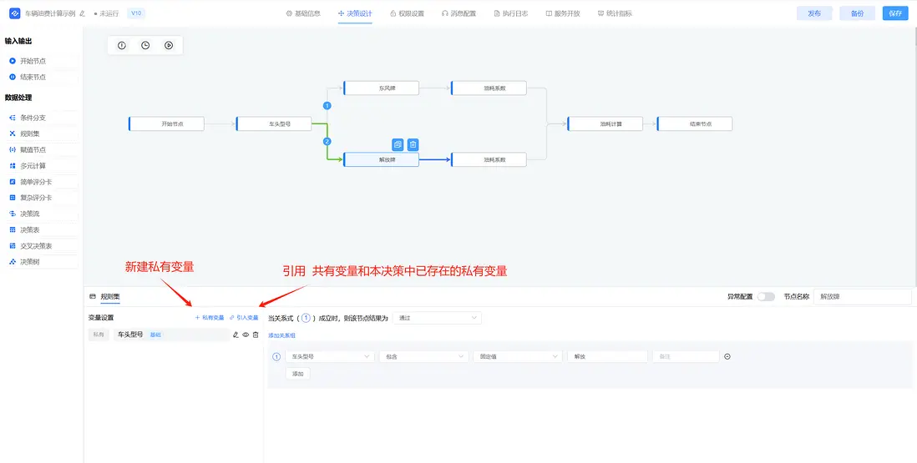Click the 保存 button

pos(895,13)
